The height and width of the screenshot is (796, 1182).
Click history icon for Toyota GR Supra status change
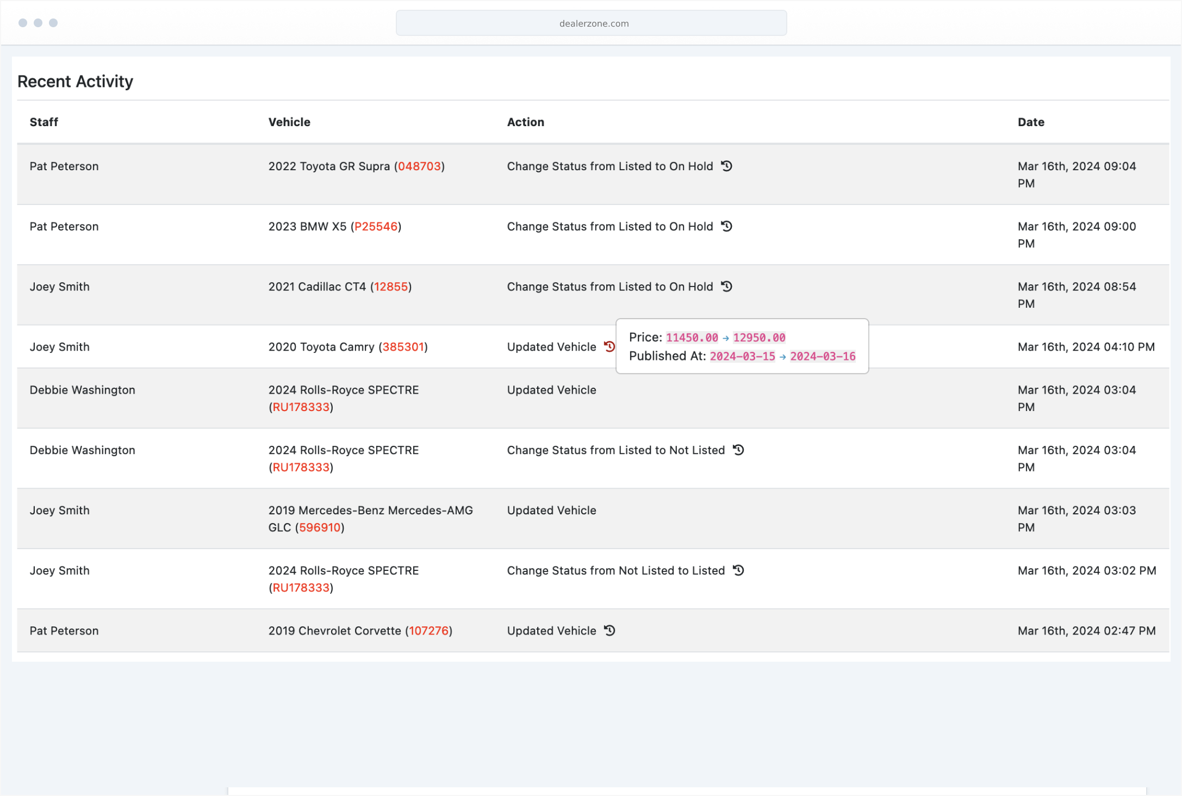(x=726, y=166)
